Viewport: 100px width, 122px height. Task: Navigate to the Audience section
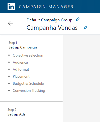tap(20, 62)
